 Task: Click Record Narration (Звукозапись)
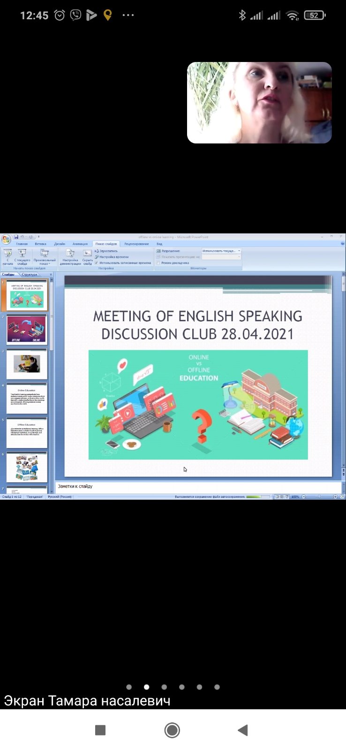108,251
